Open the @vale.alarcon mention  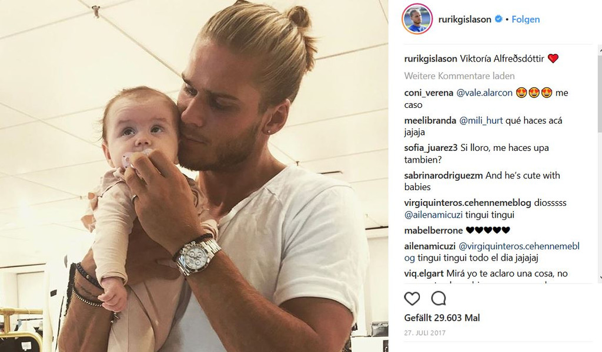(484, 93)
